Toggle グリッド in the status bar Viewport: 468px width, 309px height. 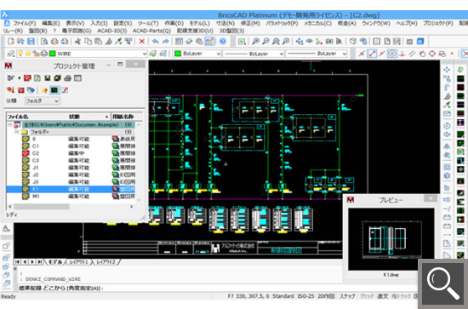tap(367, 296)
